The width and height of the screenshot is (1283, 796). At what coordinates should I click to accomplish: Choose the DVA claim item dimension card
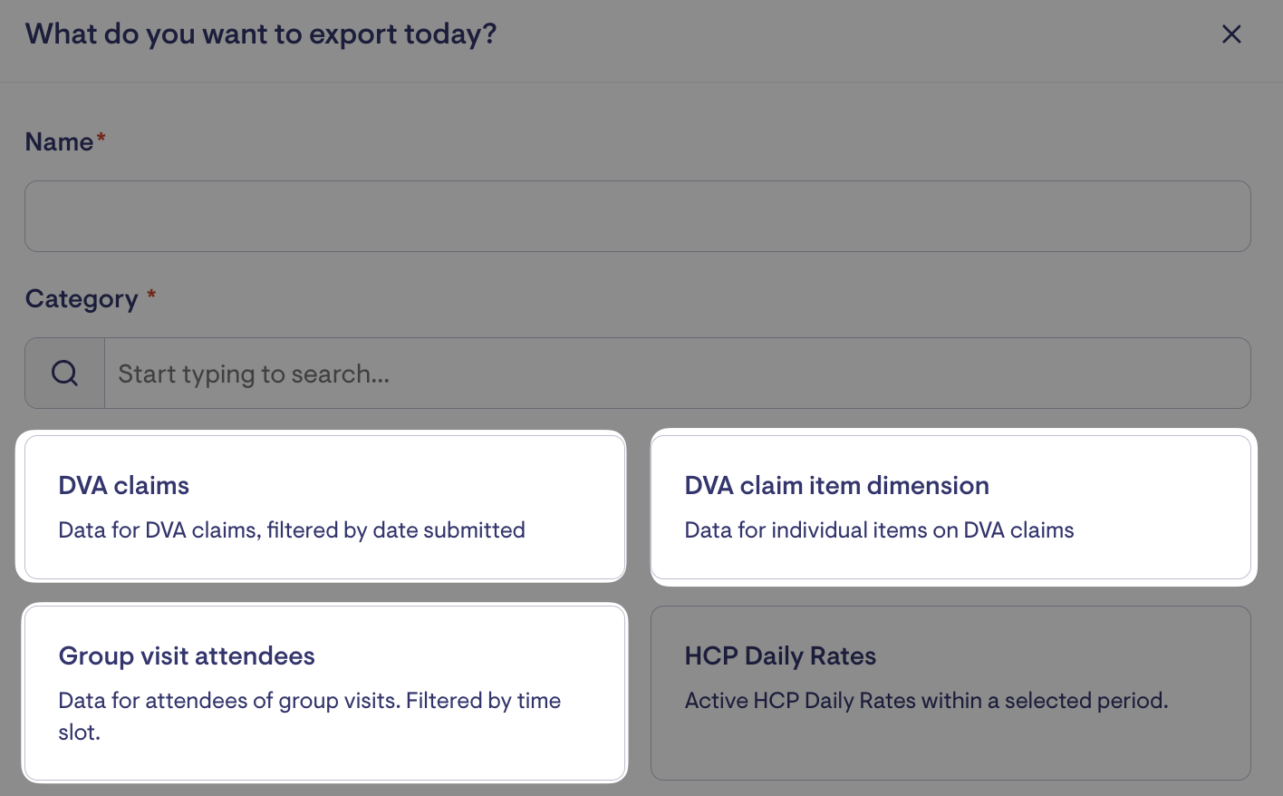[951, 508]
